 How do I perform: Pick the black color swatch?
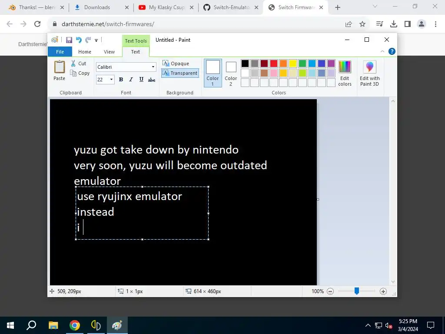(x=245, y=63)
